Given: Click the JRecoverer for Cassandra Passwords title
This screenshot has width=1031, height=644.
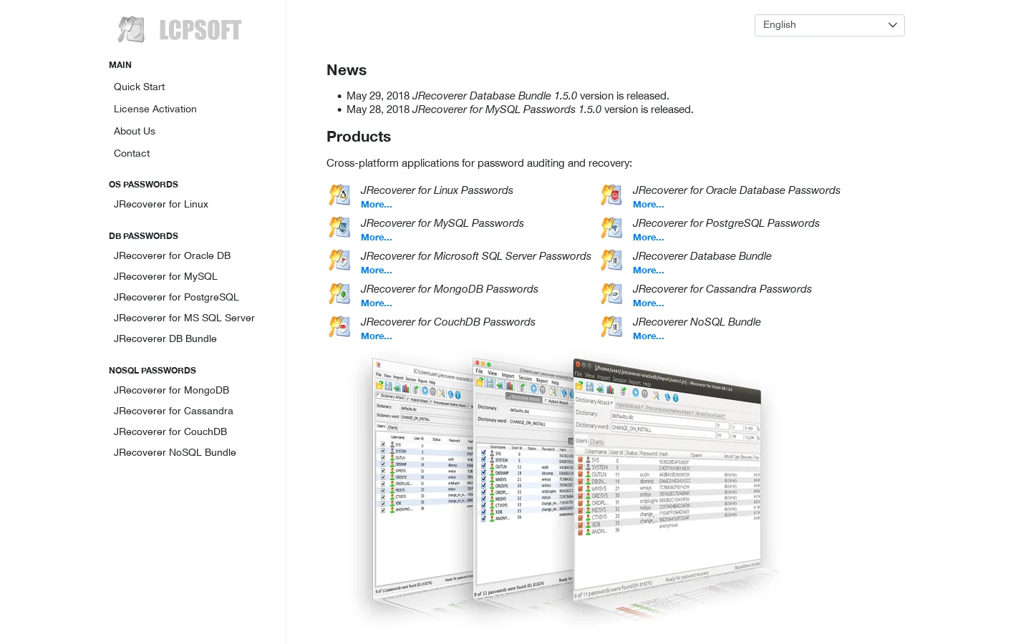Looking at the screenshot, I should [x=722, y=289].
